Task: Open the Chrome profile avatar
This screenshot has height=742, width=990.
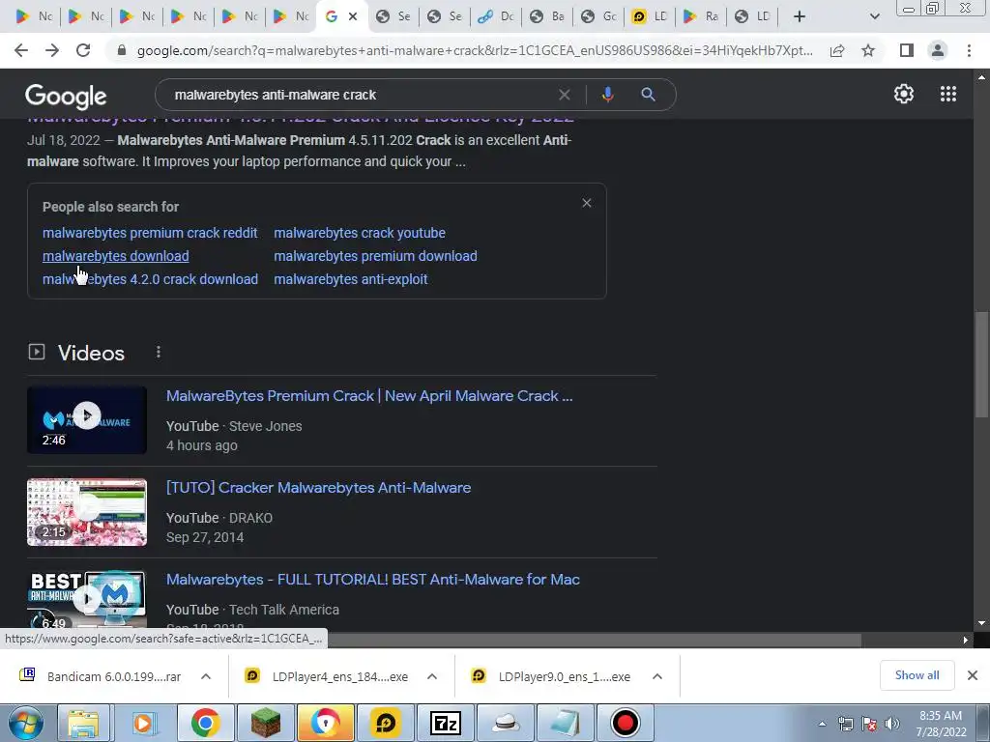Action: [x=938, y=50]
